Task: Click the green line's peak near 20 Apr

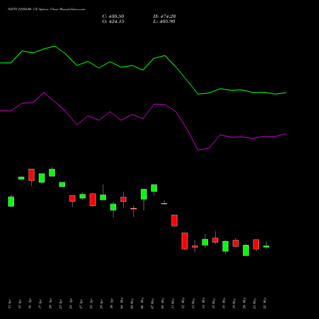Action: point(55,46)
